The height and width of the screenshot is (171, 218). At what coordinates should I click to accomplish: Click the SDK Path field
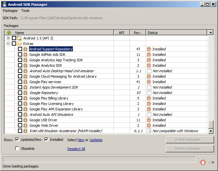click(x=62, y=18)
